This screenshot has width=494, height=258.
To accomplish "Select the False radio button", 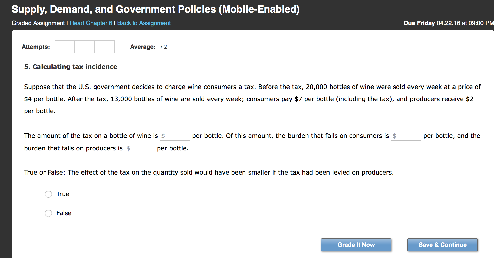I will click(48, 213).
